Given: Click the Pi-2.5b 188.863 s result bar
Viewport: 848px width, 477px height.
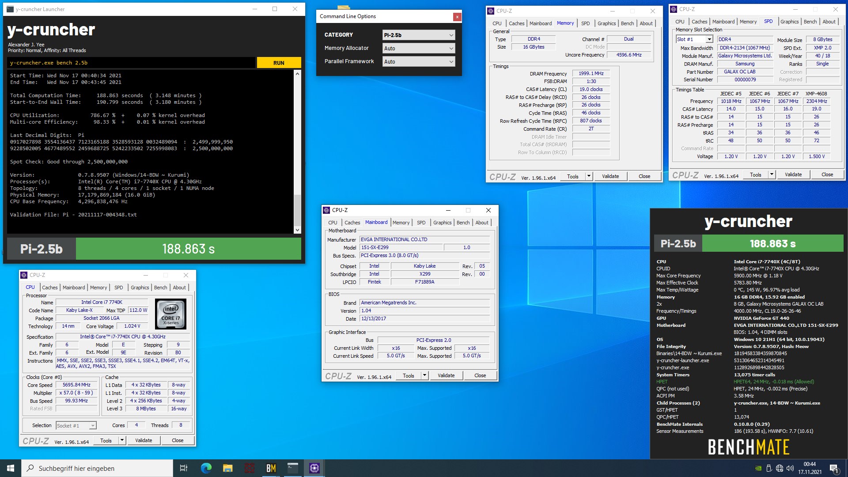Looking at the screenshot, I should 154,249.
